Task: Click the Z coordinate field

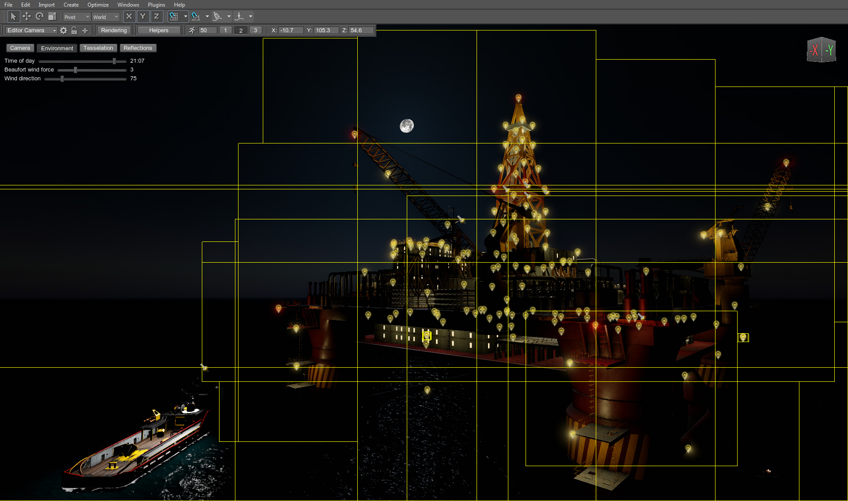Action: coord(361,30)
